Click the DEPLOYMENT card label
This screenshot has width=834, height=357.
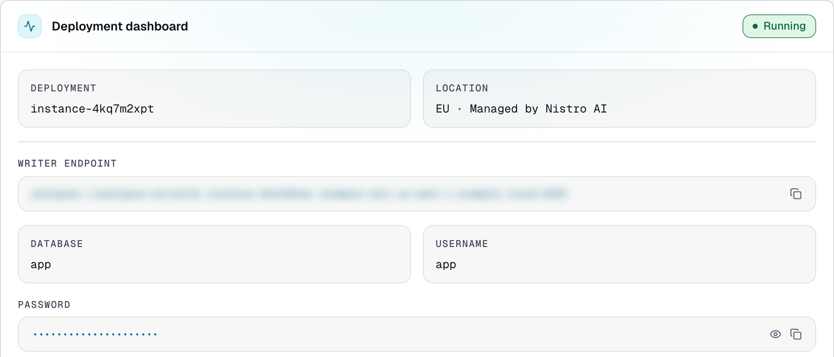tap(63, 88)
